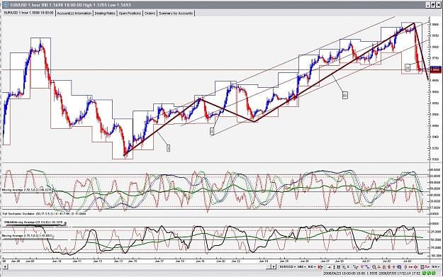443x277 pixels.
Task: Click the chart window icon in title bar
Action: click(x=6, y=5)
